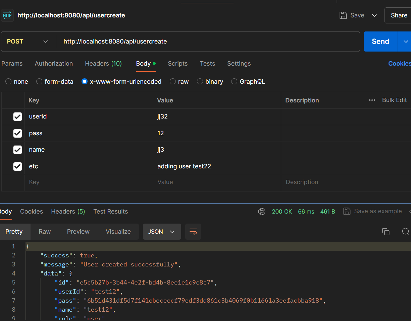The height and width of the screenshot is (321, 411).
Task: Open the Tests tab
Action: (207, 64)
